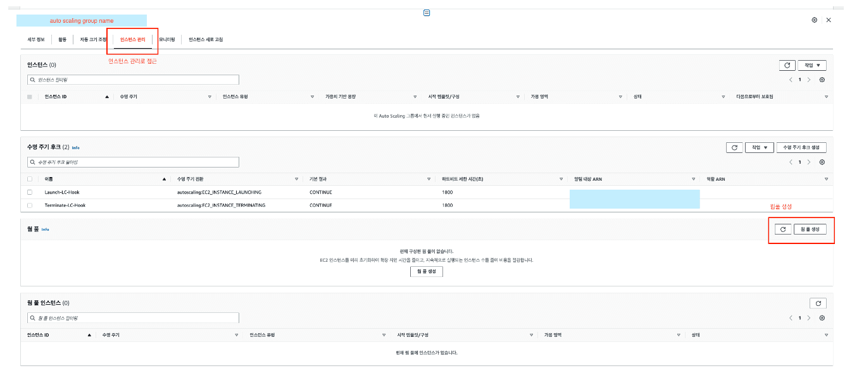Expand 작업 dropdown in 수명 주기 후크 section
Viewport: 852px width, 385px height.
(x=760, y=147)
